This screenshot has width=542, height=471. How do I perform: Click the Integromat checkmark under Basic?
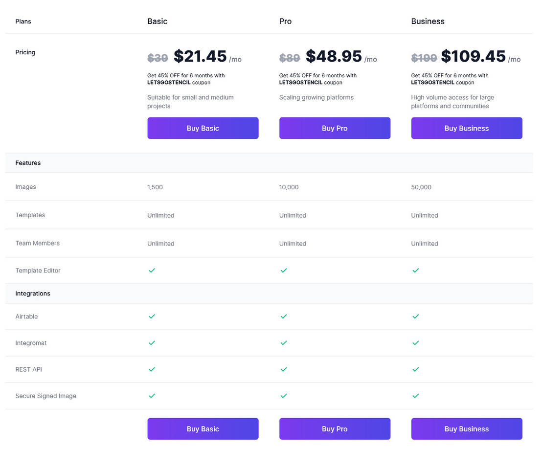pos(152,343)
